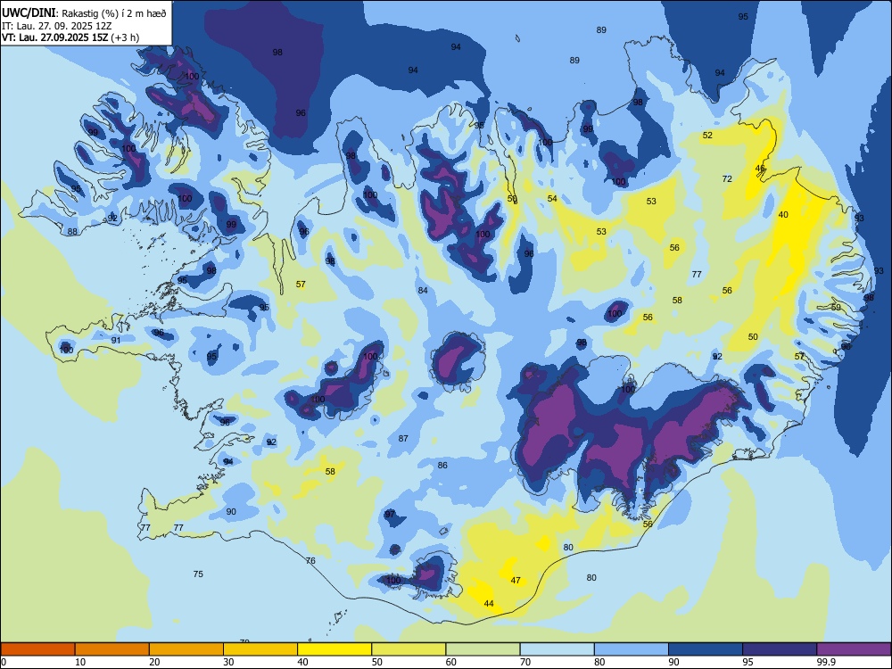Click the 84 humidity value in the central highlands
The width and height of the screenshot is (892, 669).
pyautogui.click(x=423, y=291)
